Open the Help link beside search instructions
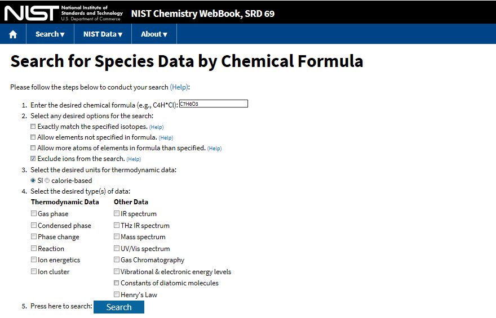Screen dimensions: 496x318 (x=179, y=87)
